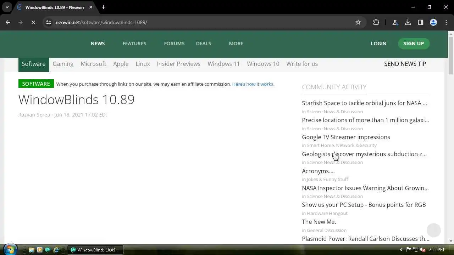454x255 pixels.
Task: Open the network tray icon
Action: 416,250
